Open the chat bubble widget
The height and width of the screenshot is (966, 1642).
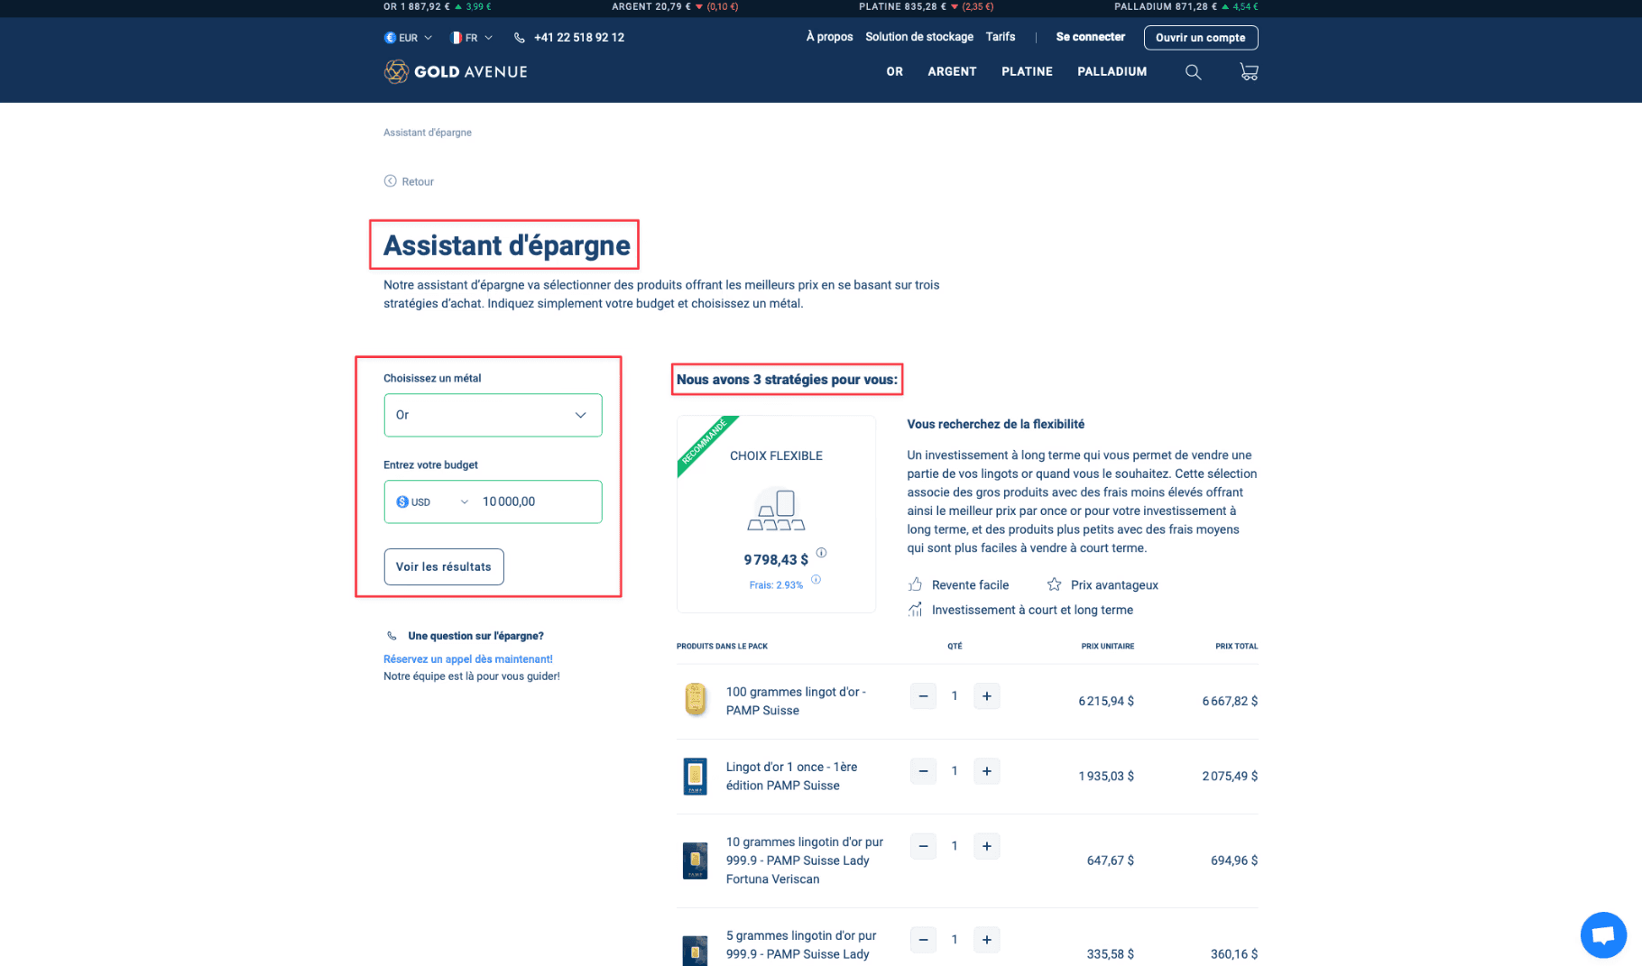pyautogui.click(x=1603, y=935)
